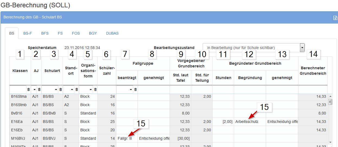338x147 pixels.
Task: Go to the FOS tab
Action: pyautogui.click(x=76, y=33)
